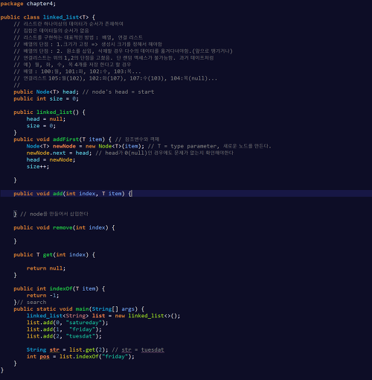Click the comment starting with '// node' after the add method
The width and height of the screenshot is (372, 380).
point(54,214)
